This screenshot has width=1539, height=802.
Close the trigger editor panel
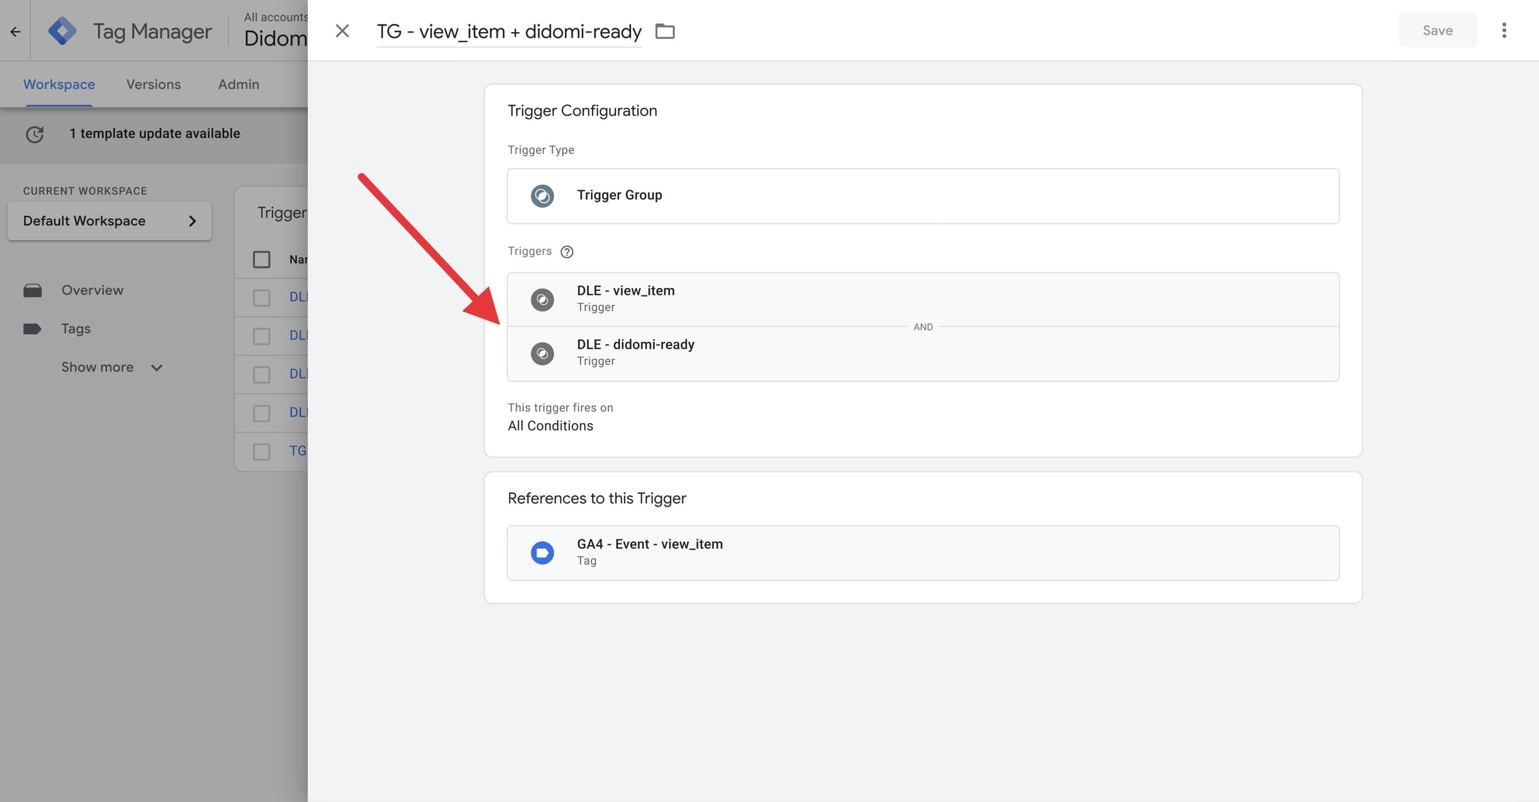(342, 31)
